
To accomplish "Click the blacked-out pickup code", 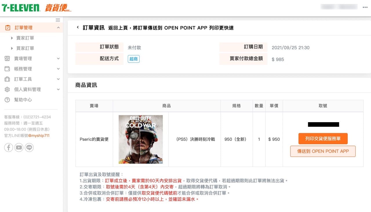I will click(x=323, y=125).
